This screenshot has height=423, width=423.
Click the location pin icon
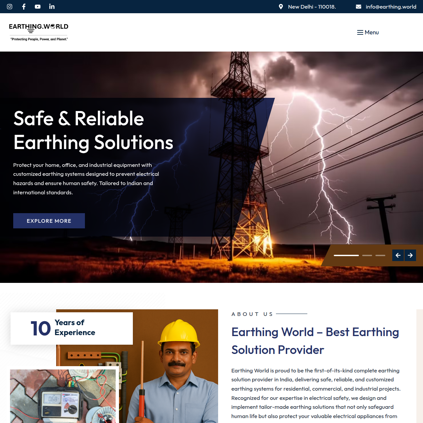pyautogui.click(x=281, y=7)
